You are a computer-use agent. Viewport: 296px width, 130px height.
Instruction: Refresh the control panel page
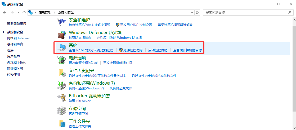click(x=197, y=13)
